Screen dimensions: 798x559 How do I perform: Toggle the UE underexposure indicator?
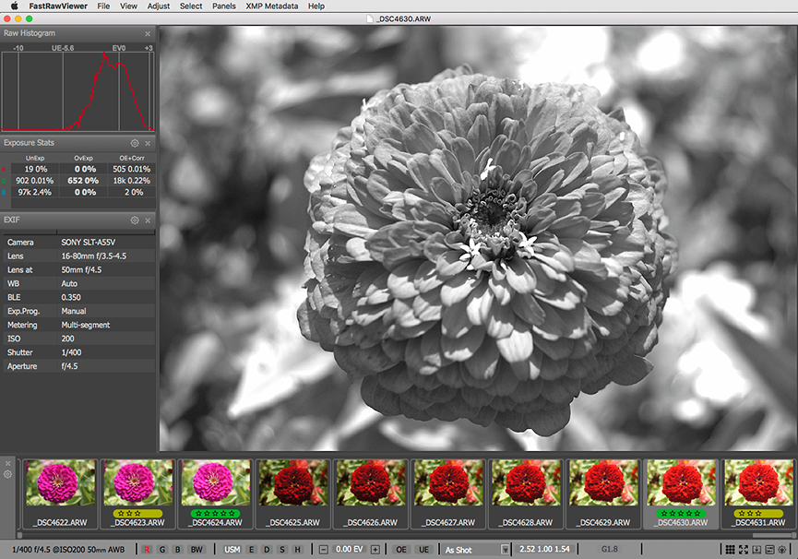[x=423, y=550]
